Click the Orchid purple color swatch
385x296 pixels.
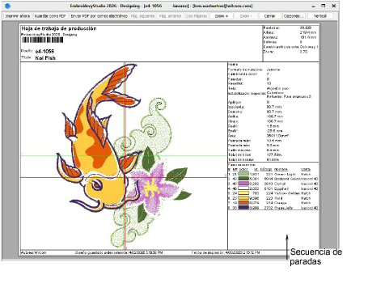click(243, 184)
